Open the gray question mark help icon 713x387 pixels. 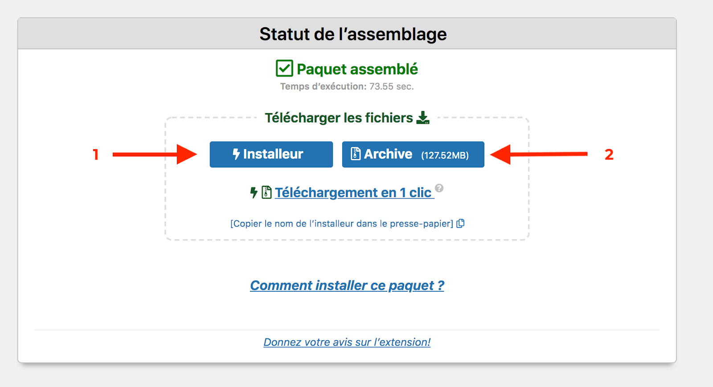439,187
